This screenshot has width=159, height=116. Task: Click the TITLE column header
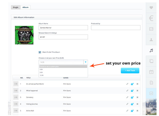click(x=28, y=78)
